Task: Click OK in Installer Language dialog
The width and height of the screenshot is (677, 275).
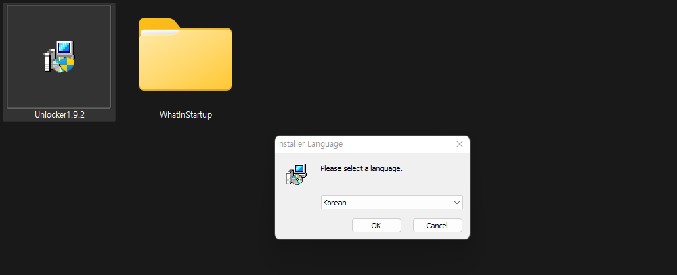Action: pos(376,226)
